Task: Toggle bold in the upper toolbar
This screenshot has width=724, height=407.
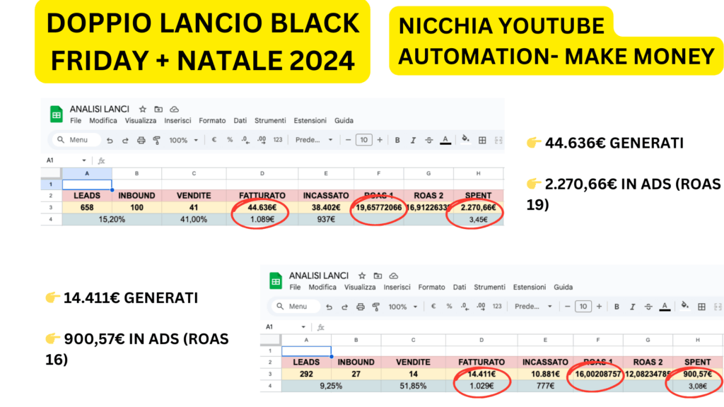Action: point(397,141)
